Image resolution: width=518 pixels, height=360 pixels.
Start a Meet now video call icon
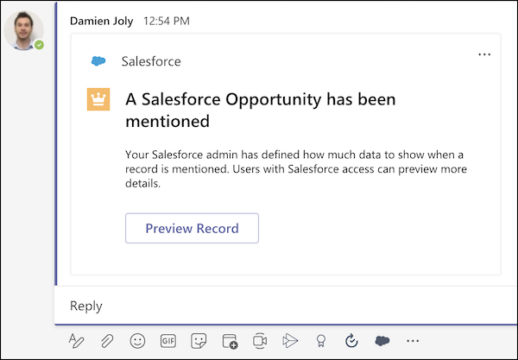(260, 341)
